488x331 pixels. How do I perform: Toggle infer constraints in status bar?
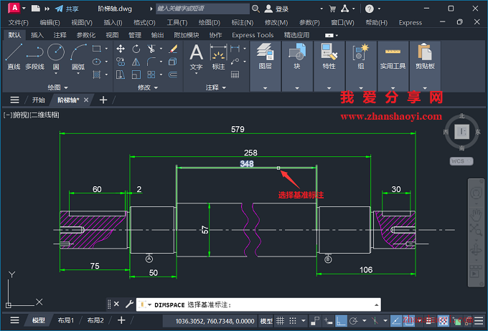click(x=315, y=321)
